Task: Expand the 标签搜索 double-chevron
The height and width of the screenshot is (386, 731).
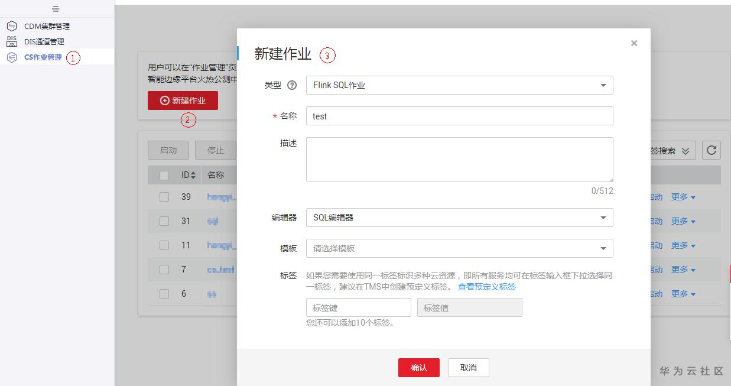Action: pos(685,151)
